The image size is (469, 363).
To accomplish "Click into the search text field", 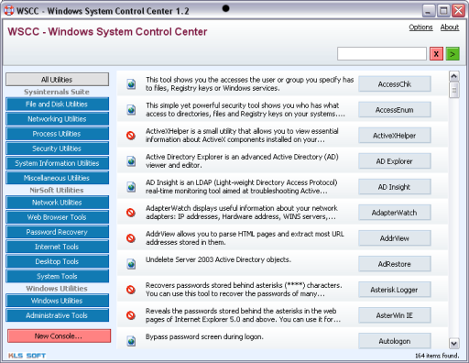I will [382, 54].
